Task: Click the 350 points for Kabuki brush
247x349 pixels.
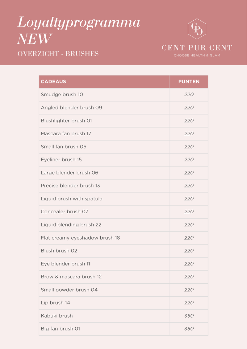Action: pos(189,316)
